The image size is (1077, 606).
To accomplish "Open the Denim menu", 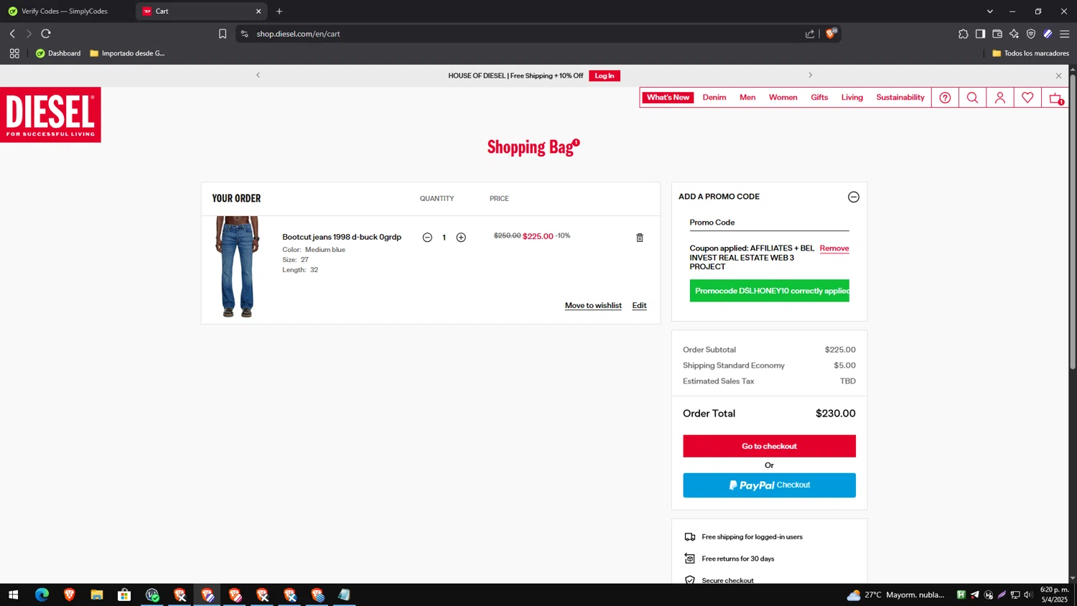I will pos(714,98).
